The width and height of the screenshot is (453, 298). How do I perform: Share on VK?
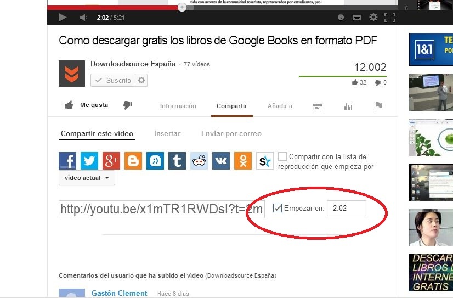click(x=221, y=161)
